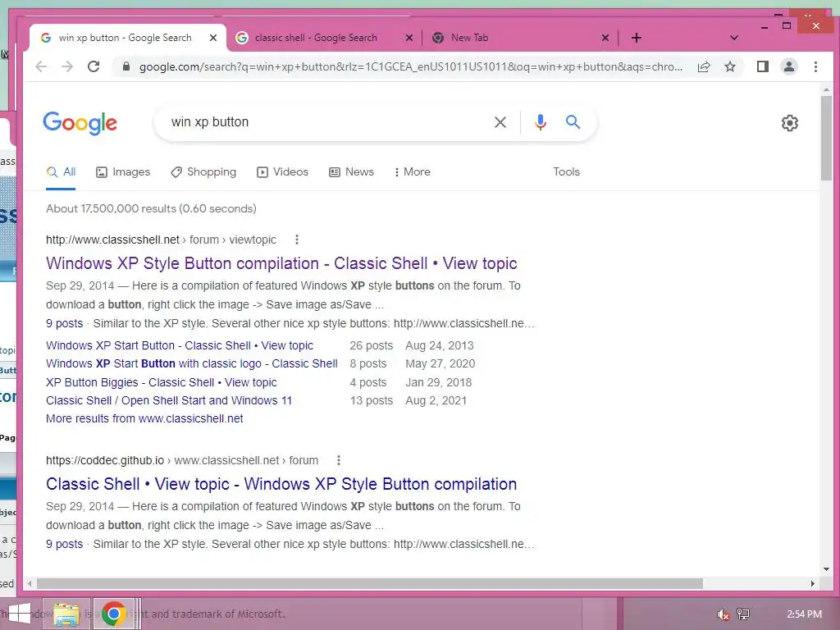Image resolution: width=840 pixels, height=630 pixels.
Task: Close the New Tab tab
Action: [605, 38]
